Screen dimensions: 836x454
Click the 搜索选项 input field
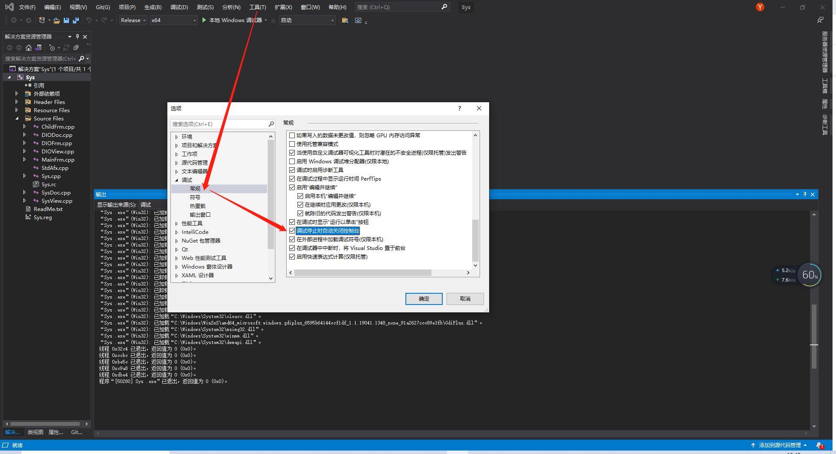(219, 124)
